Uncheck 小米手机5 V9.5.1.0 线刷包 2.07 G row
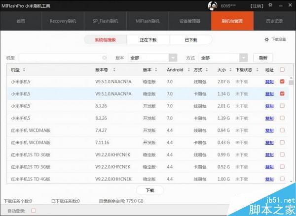This screenshot has height=216, width=296. click(x=282, y=82)
